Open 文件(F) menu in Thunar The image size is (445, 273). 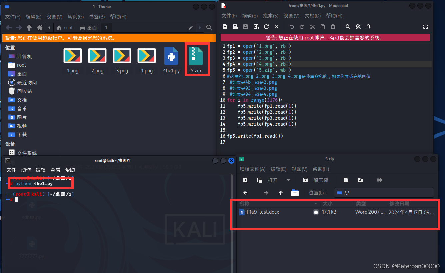tap(13, 17)
